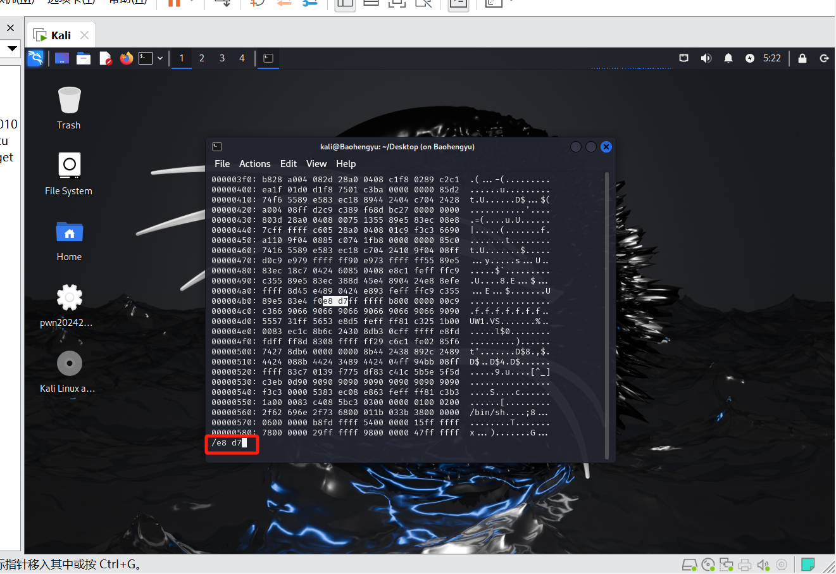Click the terminal window title bar icon
836x574 pixels.
pos(217,147)
